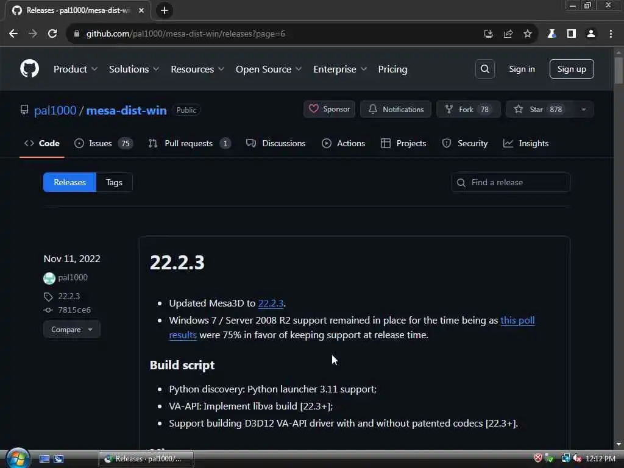Click the Releases taskbar button
The height and width of the screenshot is (468, 624).
146,459
